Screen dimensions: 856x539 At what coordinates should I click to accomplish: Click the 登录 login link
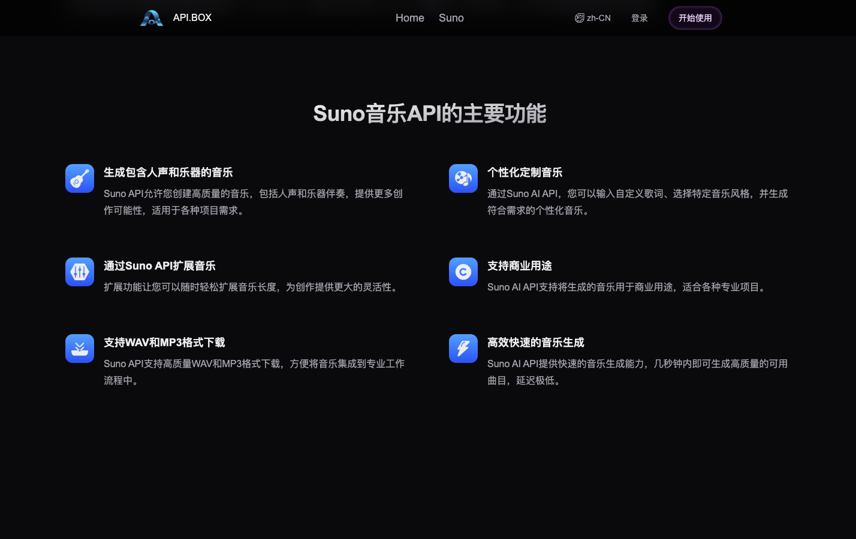pyautogui.click(x=640, y=18)
